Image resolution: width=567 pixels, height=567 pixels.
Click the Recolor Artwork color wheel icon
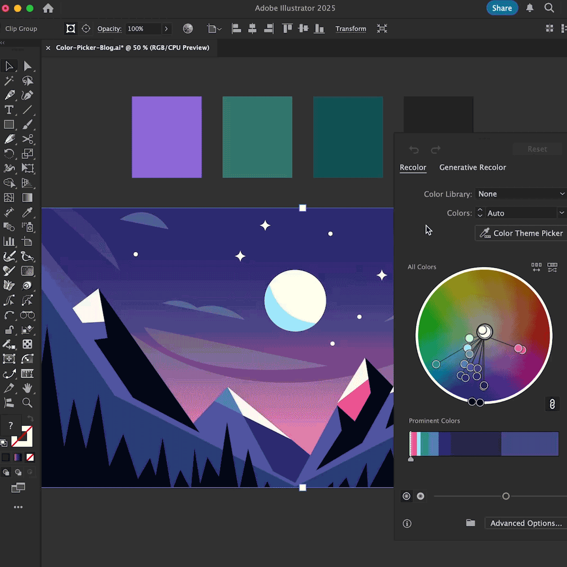(188, 29)
